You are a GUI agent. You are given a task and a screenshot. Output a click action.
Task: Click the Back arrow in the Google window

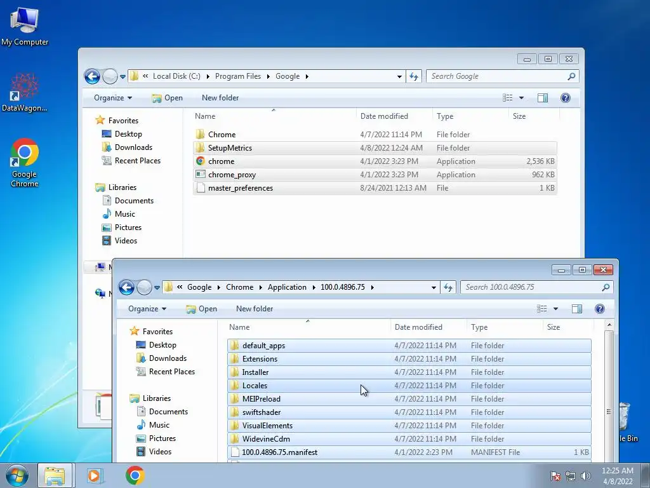tap(92, 76)
